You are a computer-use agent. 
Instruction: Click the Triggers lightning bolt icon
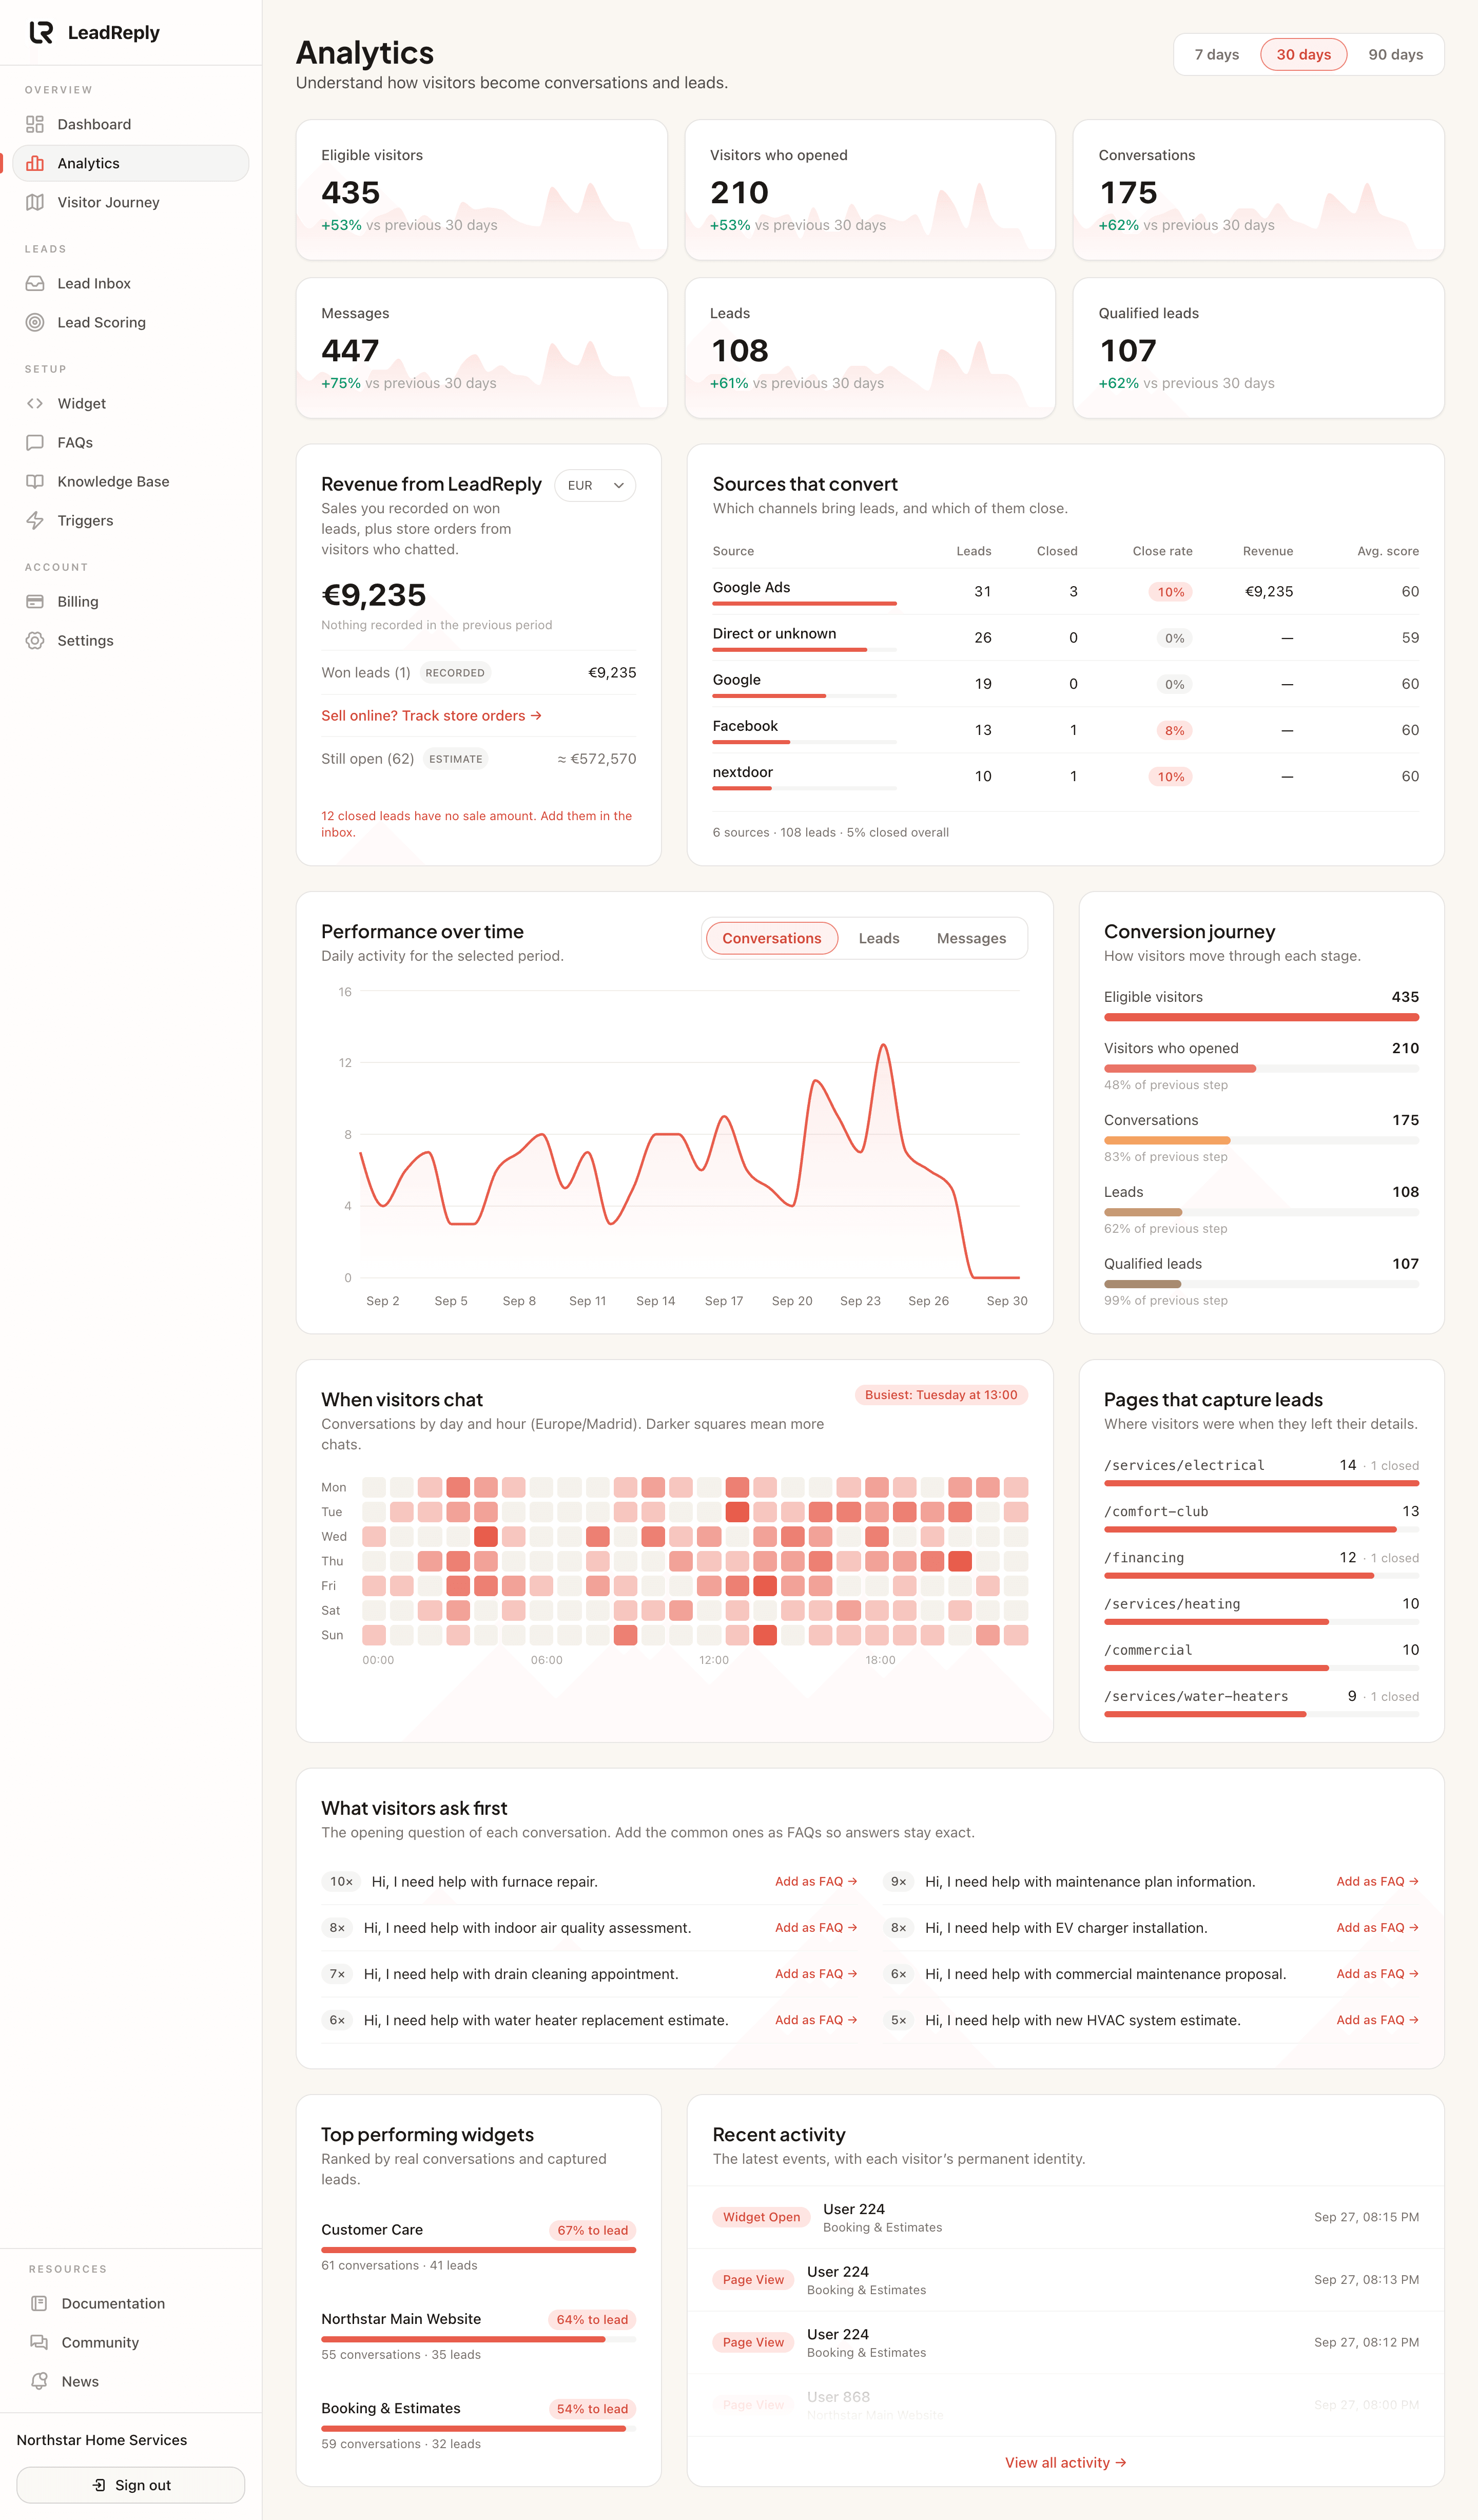pos(35,520)
